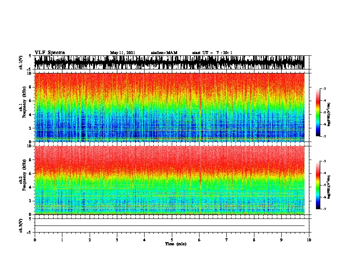Click the ch.1(V) waveform axis label
Image resolution: width=348 pixels, height=269 pixels.
pyautogui.click(x=21, y=62)
